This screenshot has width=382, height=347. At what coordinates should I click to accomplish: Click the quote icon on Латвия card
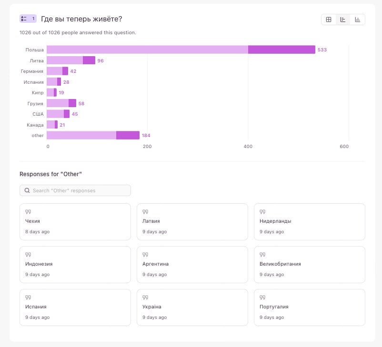[145, 212]
